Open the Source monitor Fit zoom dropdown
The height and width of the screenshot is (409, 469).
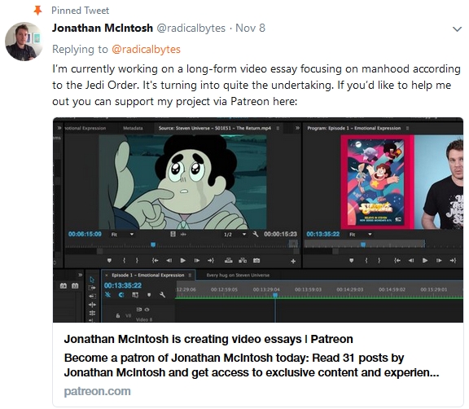tap(122, 235)
